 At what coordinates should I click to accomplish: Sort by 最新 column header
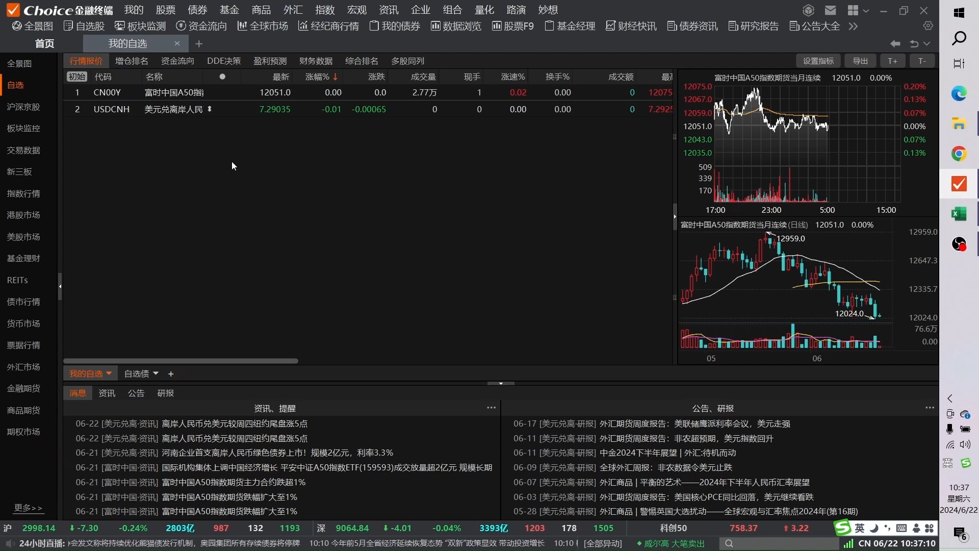point(280,77)
